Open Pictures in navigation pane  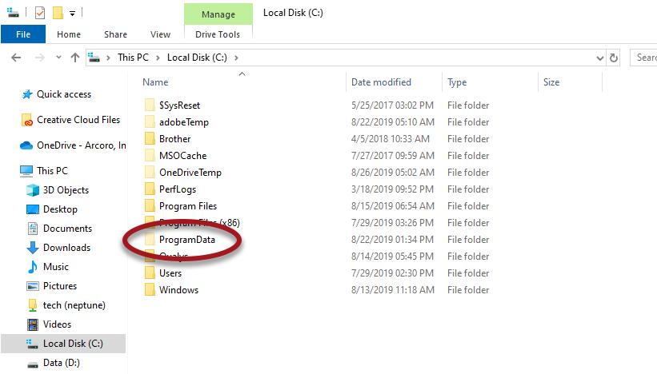point(60,286)
